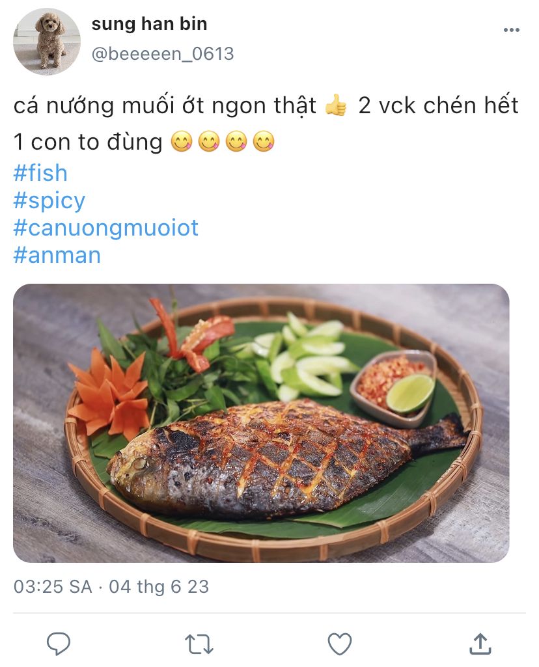Open the #canuongmuoiot hashtag
Viewport: 539px width, 667px height.
pyautogui.click(x=106, y=228)
